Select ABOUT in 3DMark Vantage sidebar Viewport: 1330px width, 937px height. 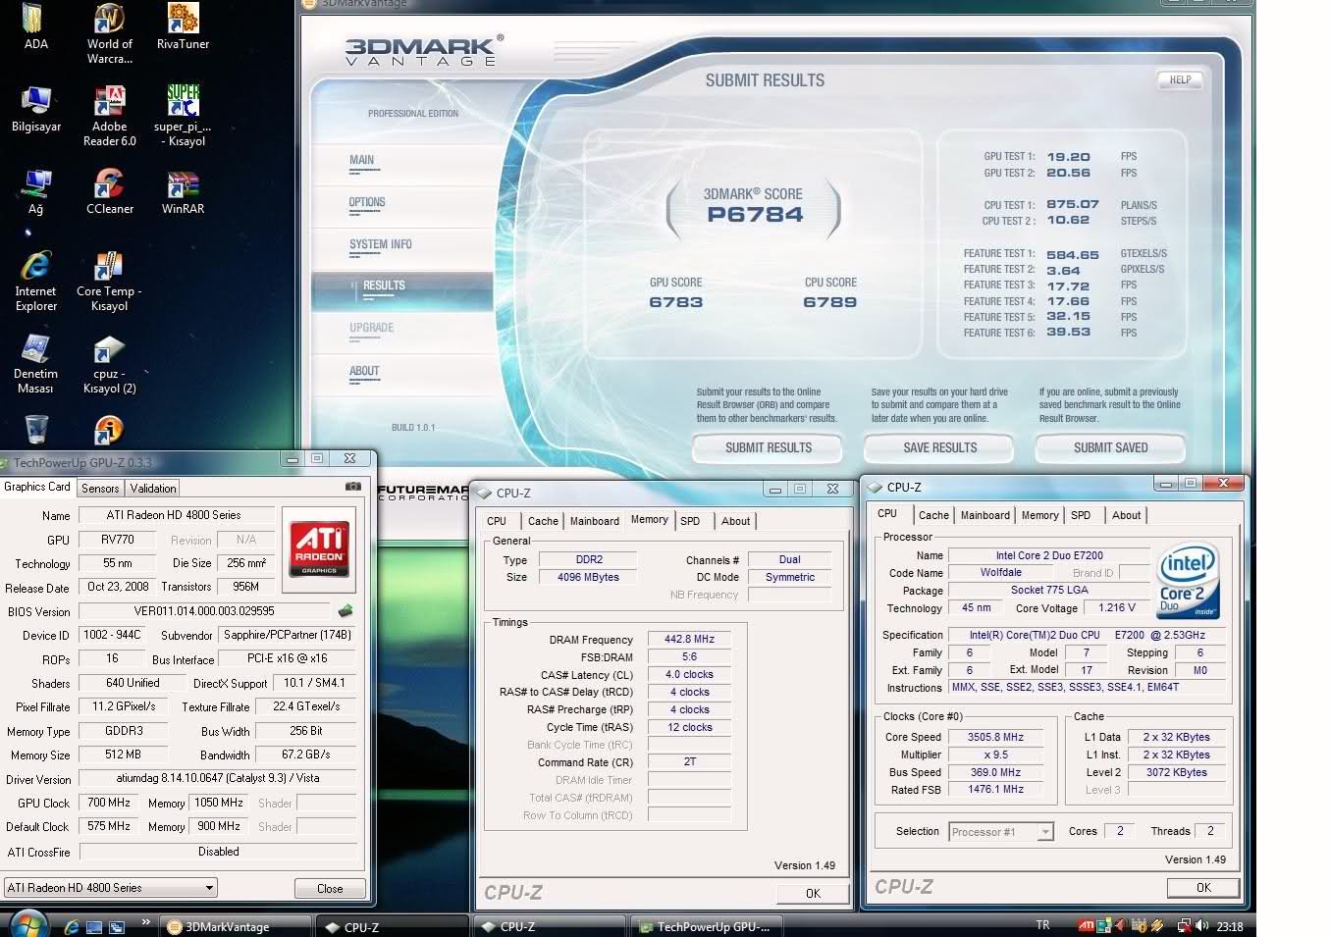pos(364,371)
